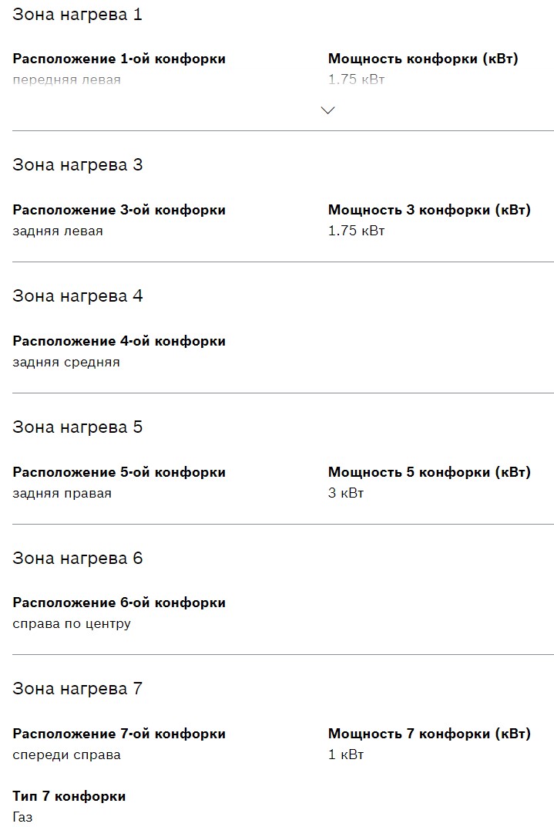Viewport: 554px width, 827px height.
Task: Click the Зона нагрева 5 heading
Action: (77, 427)
